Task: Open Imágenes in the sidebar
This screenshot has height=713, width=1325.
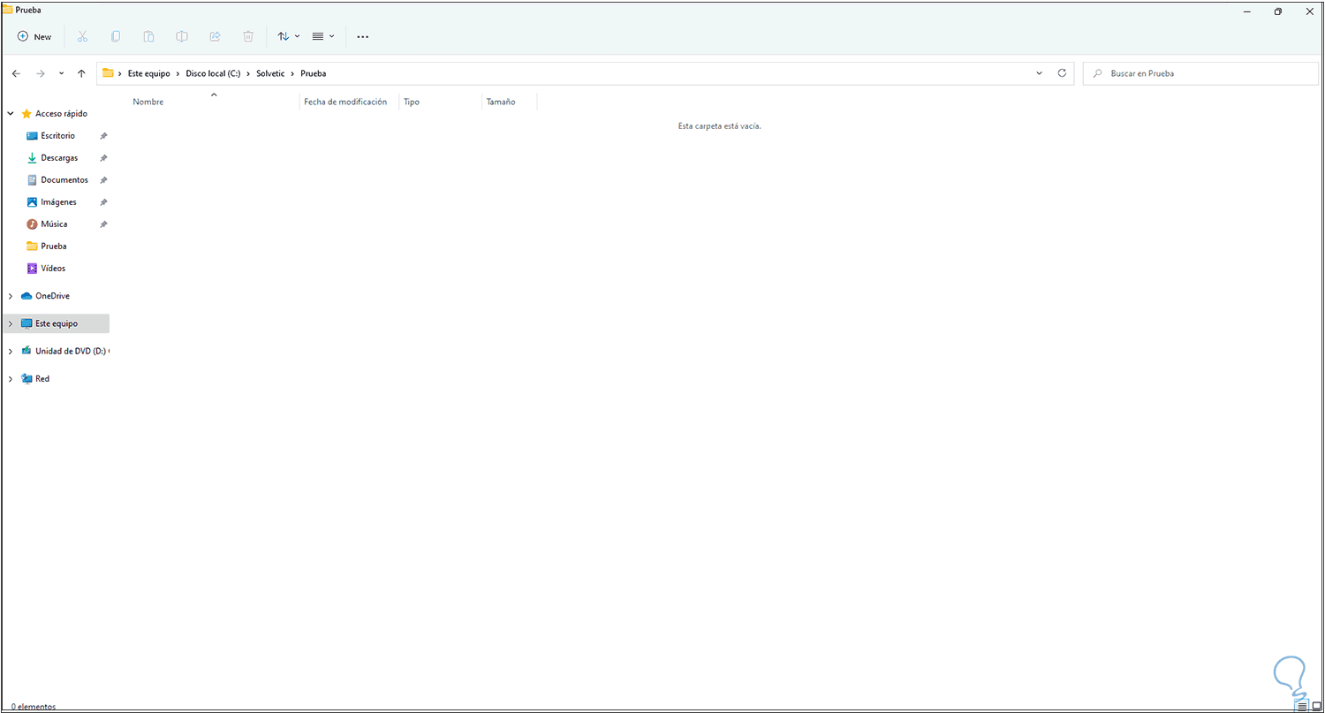Action: click(58, 202)
